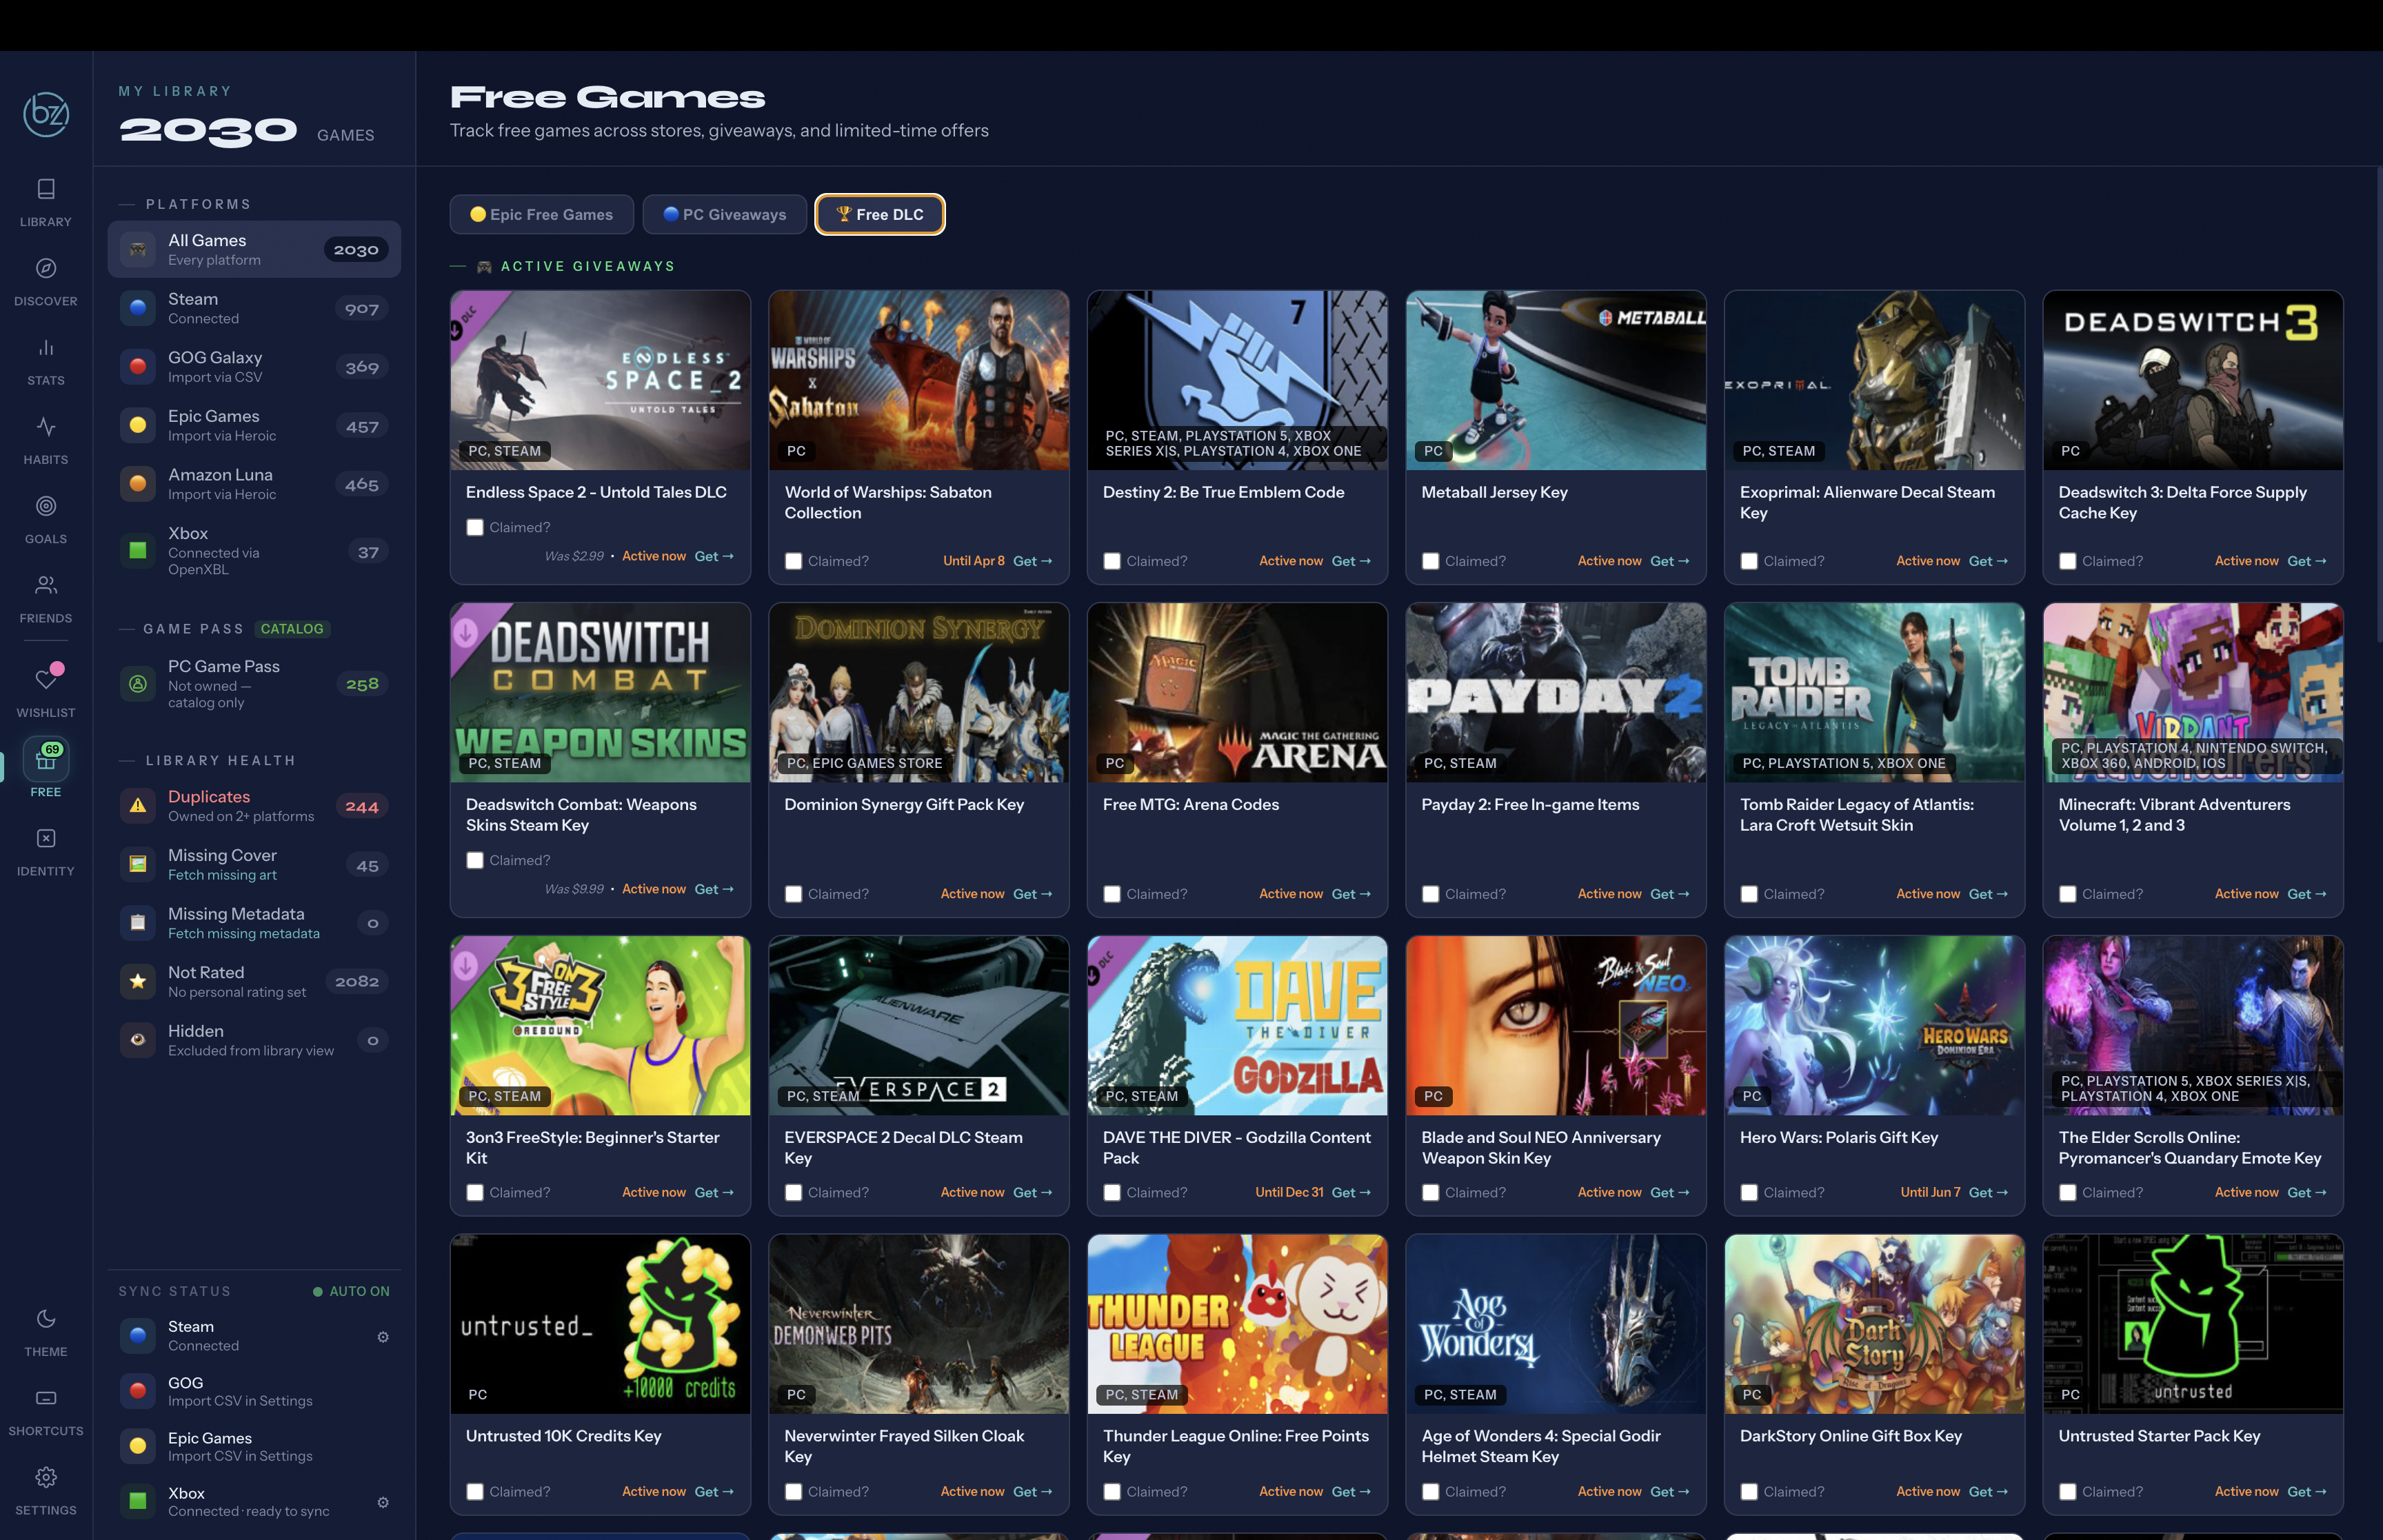2383x1540 pixels.
Task: Open the Settings gear icon
Action: tap(46, 1477)
